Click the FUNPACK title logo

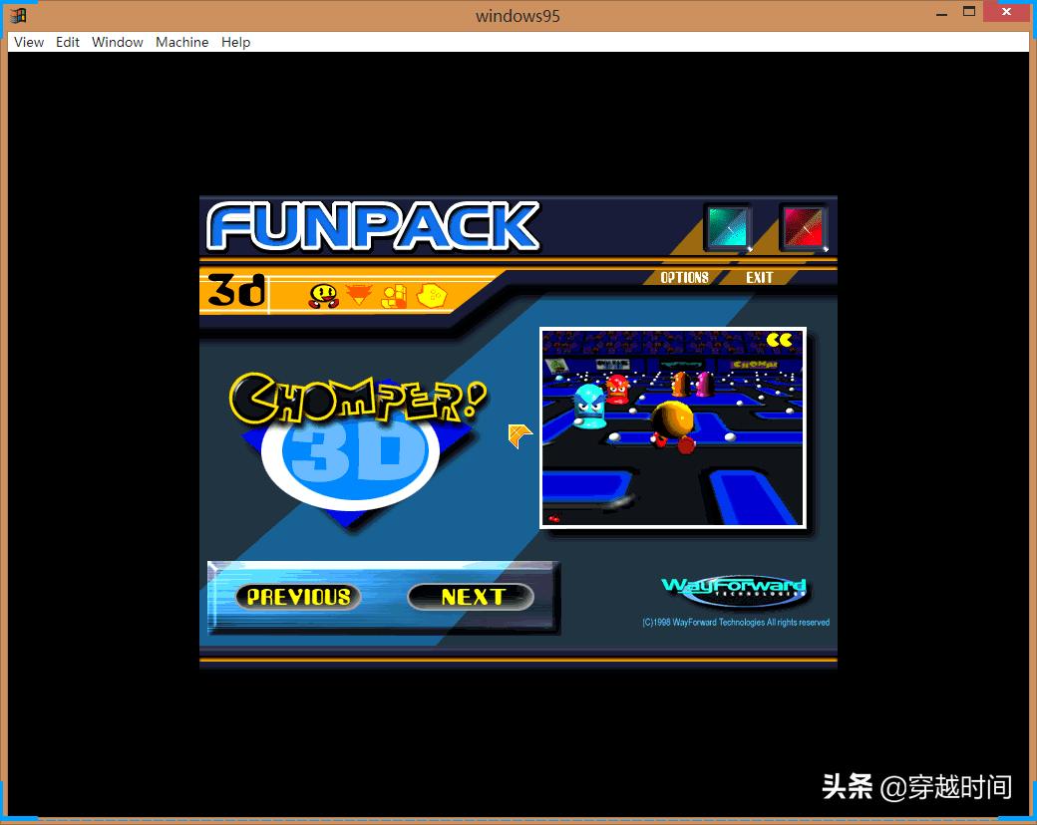tap(374, 227)
